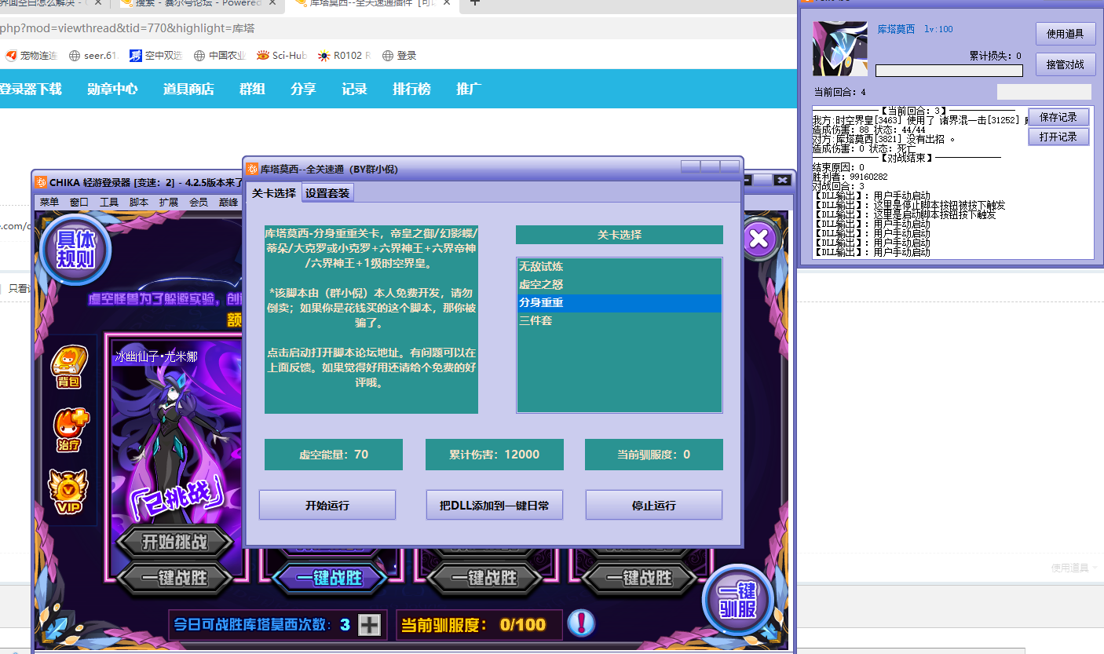Click the 保存记录 button

1058,117
